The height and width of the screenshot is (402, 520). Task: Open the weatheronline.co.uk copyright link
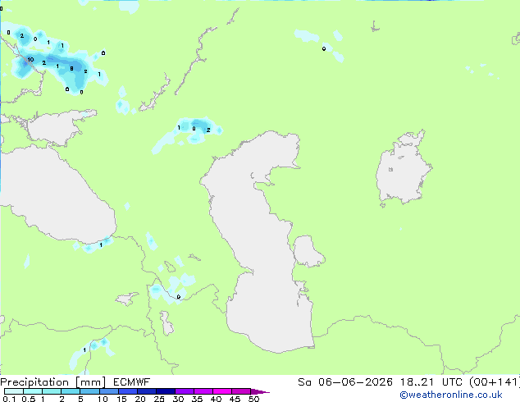[x=451, y=395]
